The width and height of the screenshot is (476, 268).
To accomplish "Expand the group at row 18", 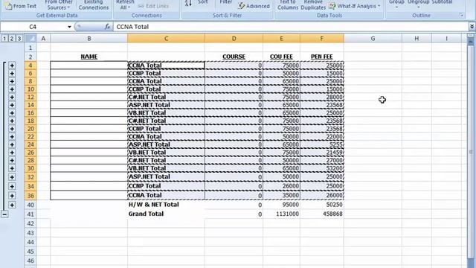I will (x=12, y=121).
